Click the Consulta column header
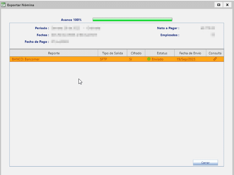Screen dimensions: 234x175 pyautogui.click(x=215, y=53)
